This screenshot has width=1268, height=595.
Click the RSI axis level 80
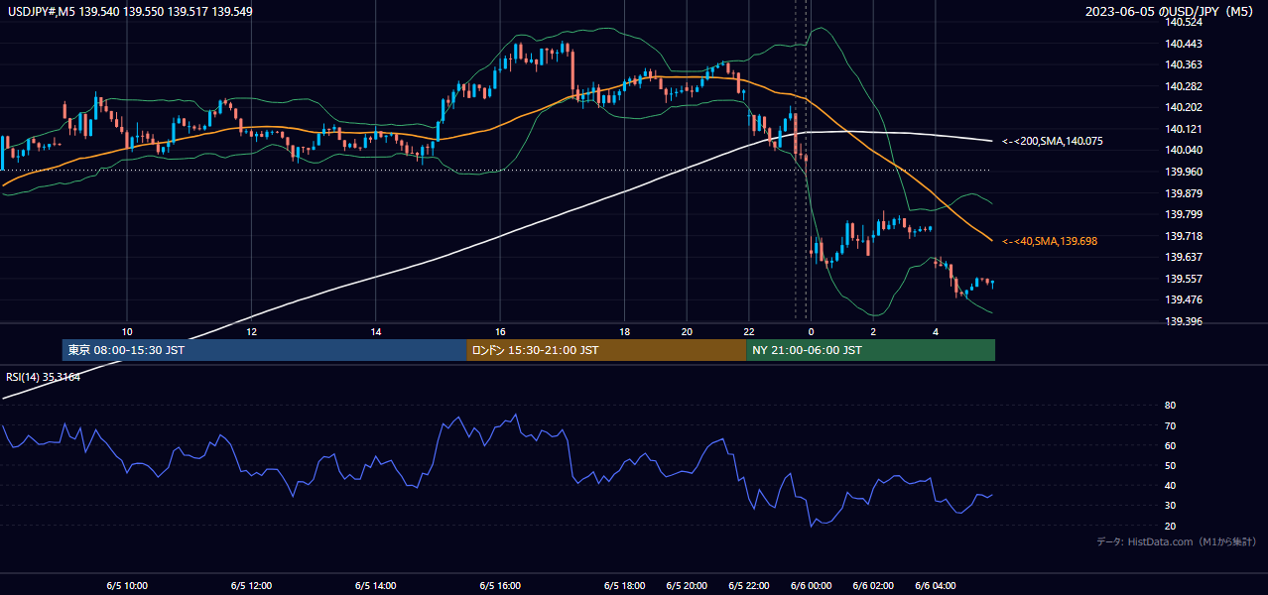1170,406
